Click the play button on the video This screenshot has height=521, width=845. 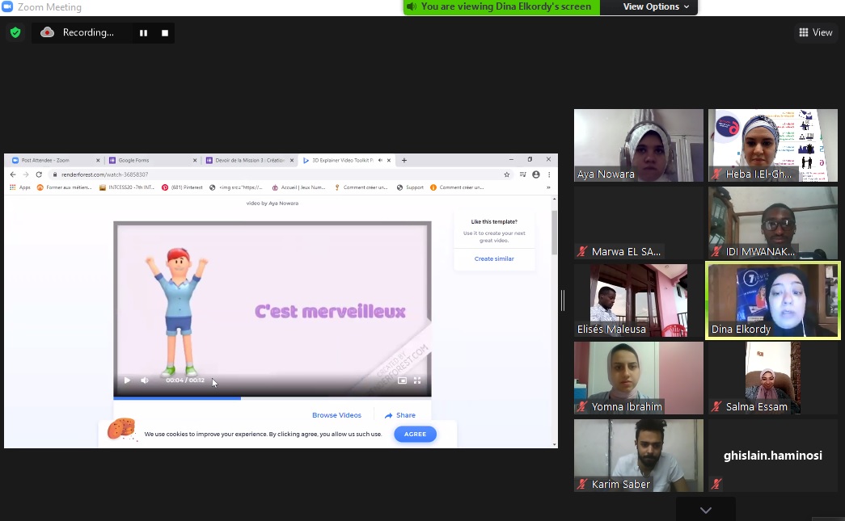(x=127, y=380)
